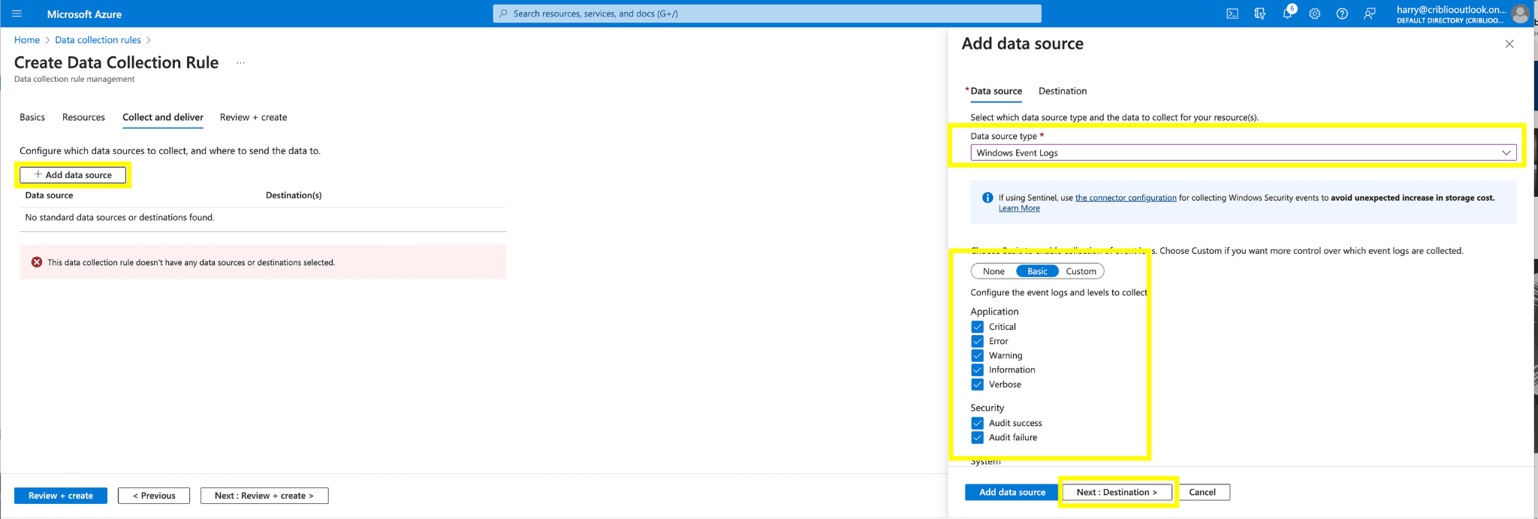Image resolution: width=1538 pixels, height=519 pixels.
Task: Open the notifications bell
Action: coord(1287,14)
